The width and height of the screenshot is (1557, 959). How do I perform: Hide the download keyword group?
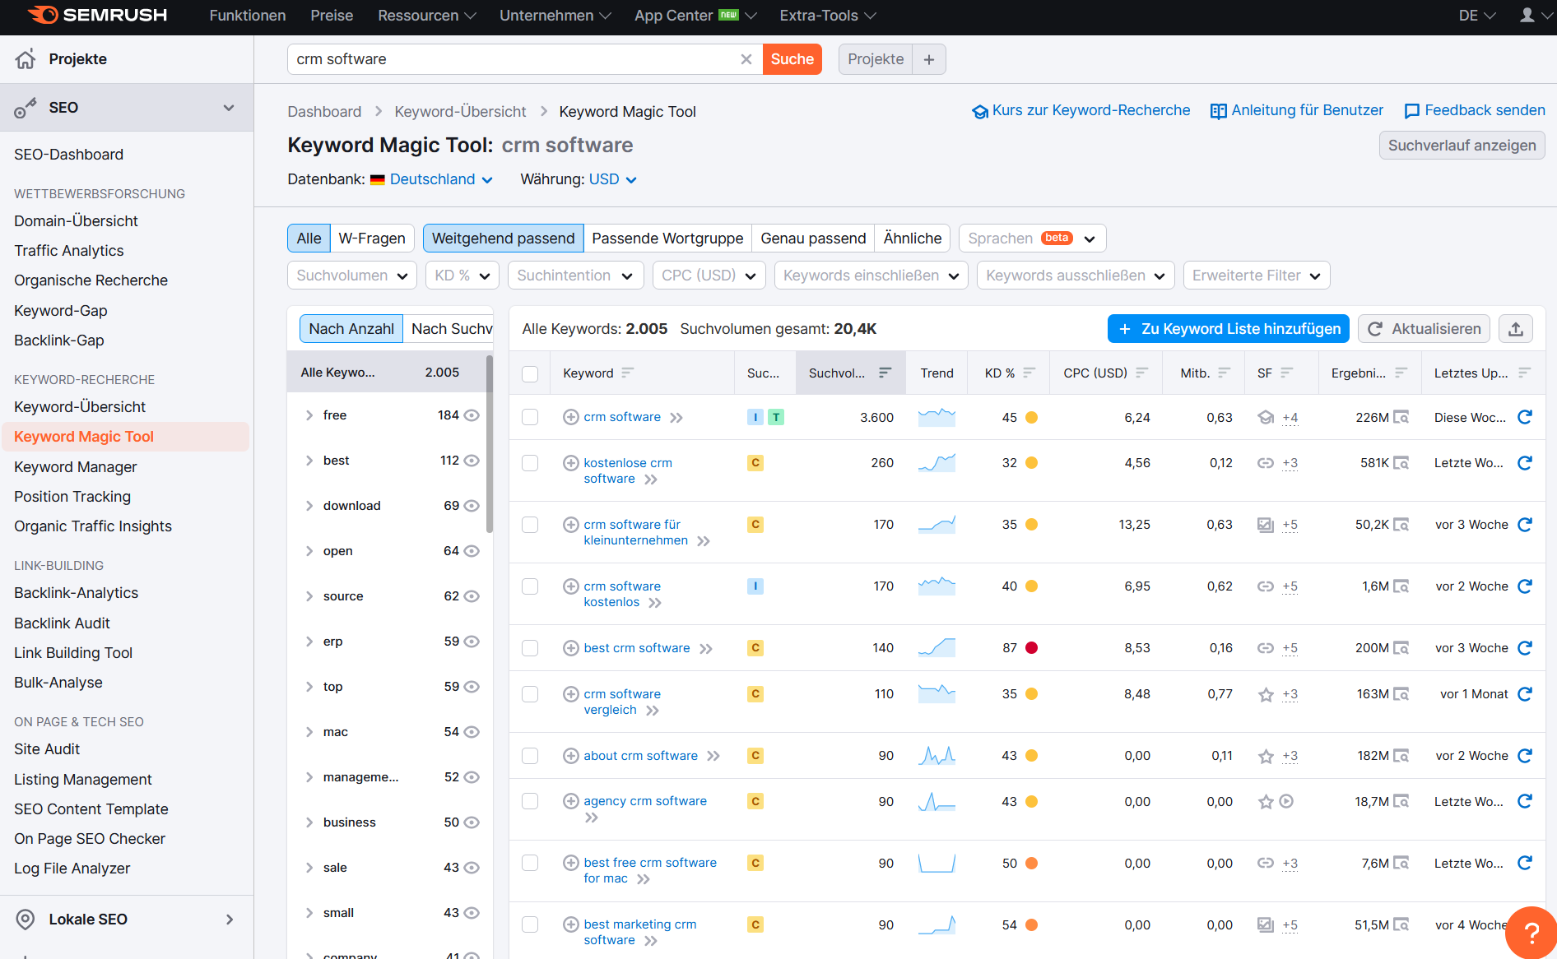[472, 506]
